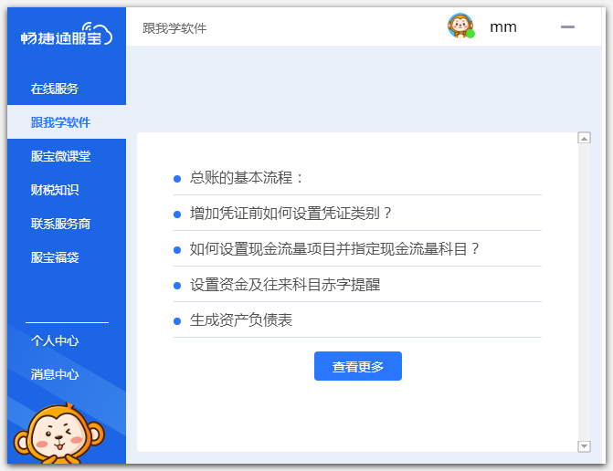
Task: Open article 如何设置现金流量项目并指定现金流量科目
Action: (x=357, y=249)
